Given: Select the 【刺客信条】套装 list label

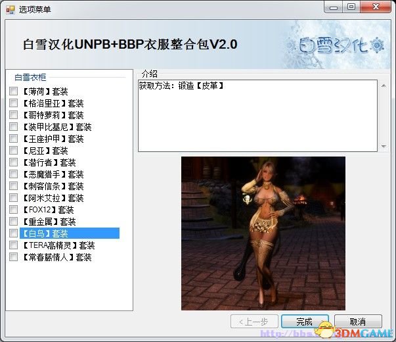Looking at the screenshot, I should (53, 186).
